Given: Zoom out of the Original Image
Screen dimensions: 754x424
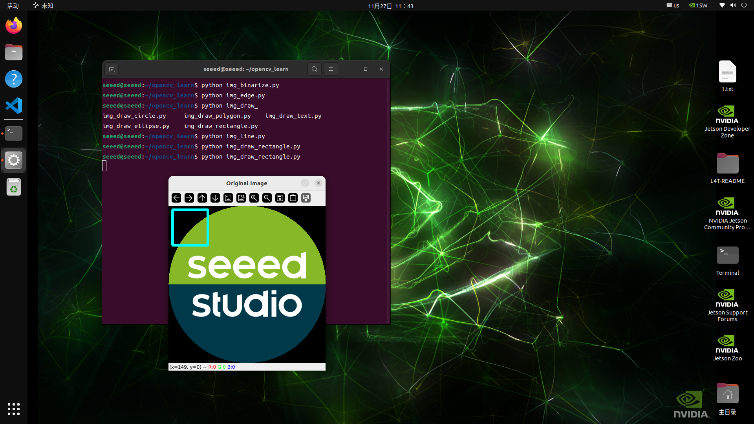Looking at the screenshot, I should coord(267,198).
